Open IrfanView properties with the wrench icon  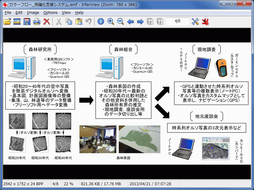pyautogui.click(x=195, y=22)
